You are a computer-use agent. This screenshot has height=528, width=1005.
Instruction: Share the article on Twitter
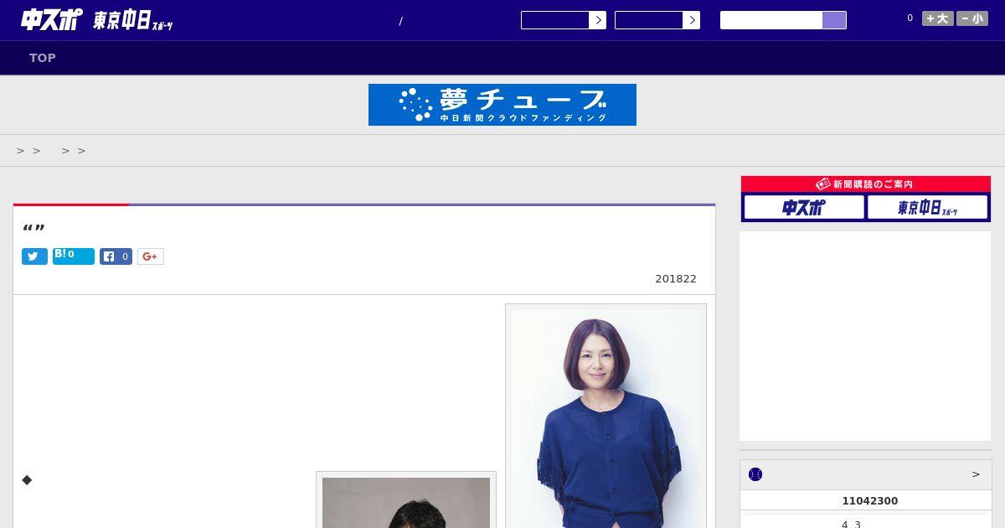tap(34, 256)
